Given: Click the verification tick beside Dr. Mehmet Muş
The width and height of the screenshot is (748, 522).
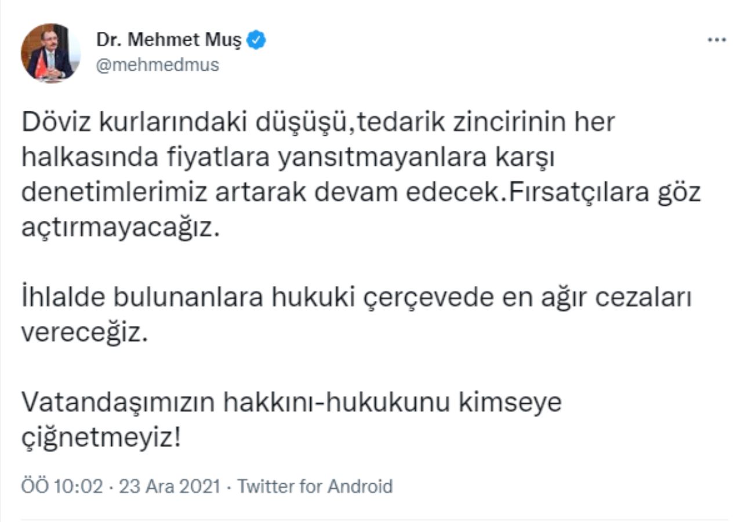Looking at the screenshot, I should tap(257, 38).
